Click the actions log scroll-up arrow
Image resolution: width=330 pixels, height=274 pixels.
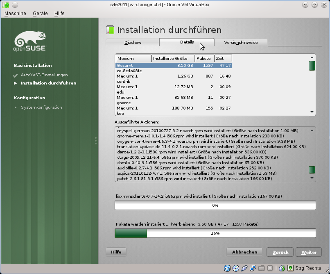click(x=312, y=131)
